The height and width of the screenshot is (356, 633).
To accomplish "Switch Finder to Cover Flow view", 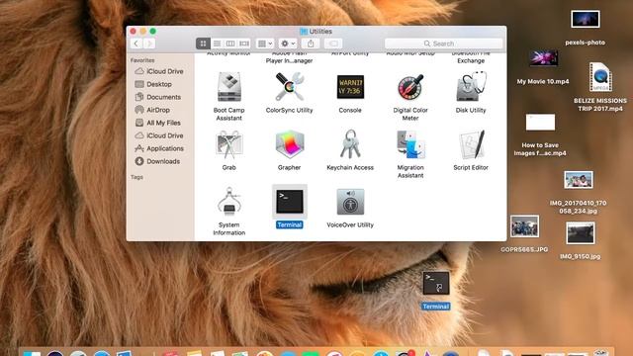I will coord(244,44).
